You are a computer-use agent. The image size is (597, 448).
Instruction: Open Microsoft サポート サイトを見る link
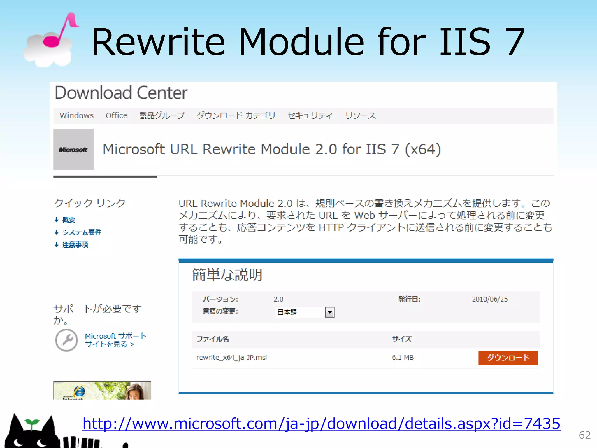pos(116,340)
